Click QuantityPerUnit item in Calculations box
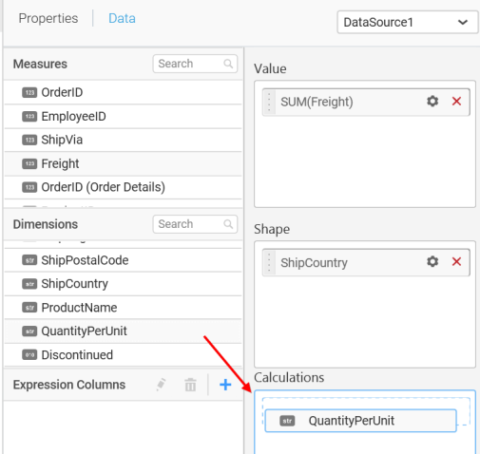 tap(360, 421)
